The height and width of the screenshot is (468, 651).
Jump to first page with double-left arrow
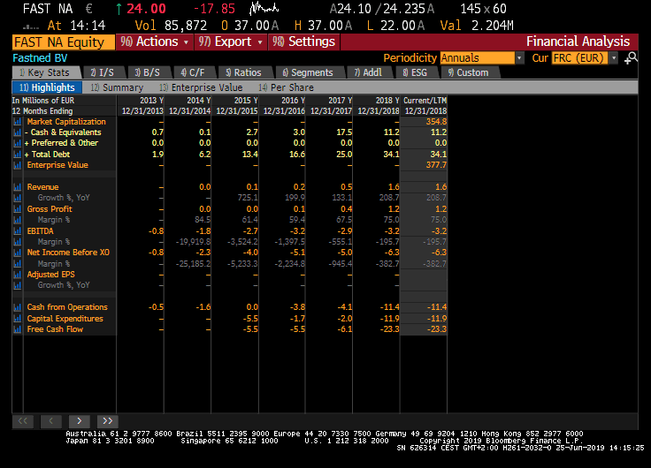click(x=23, y=421)
